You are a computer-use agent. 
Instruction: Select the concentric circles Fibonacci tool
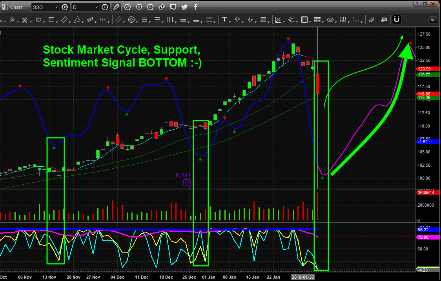(x=131, y=20)
